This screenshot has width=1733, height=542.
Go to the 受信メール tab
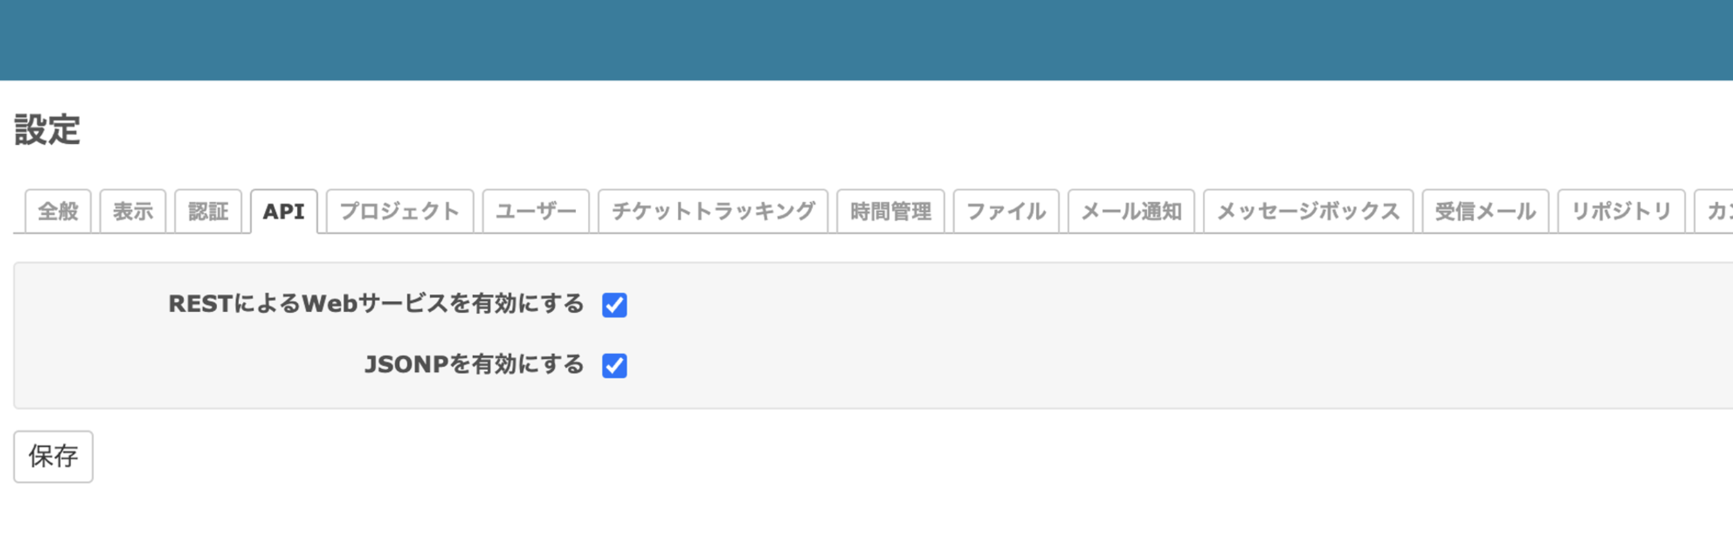1485,212
